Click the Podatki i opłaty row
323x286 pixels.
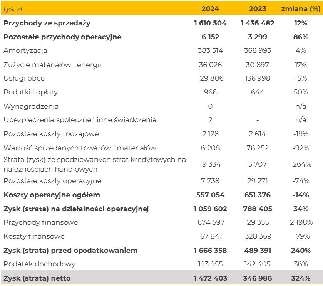pos(28,92)
